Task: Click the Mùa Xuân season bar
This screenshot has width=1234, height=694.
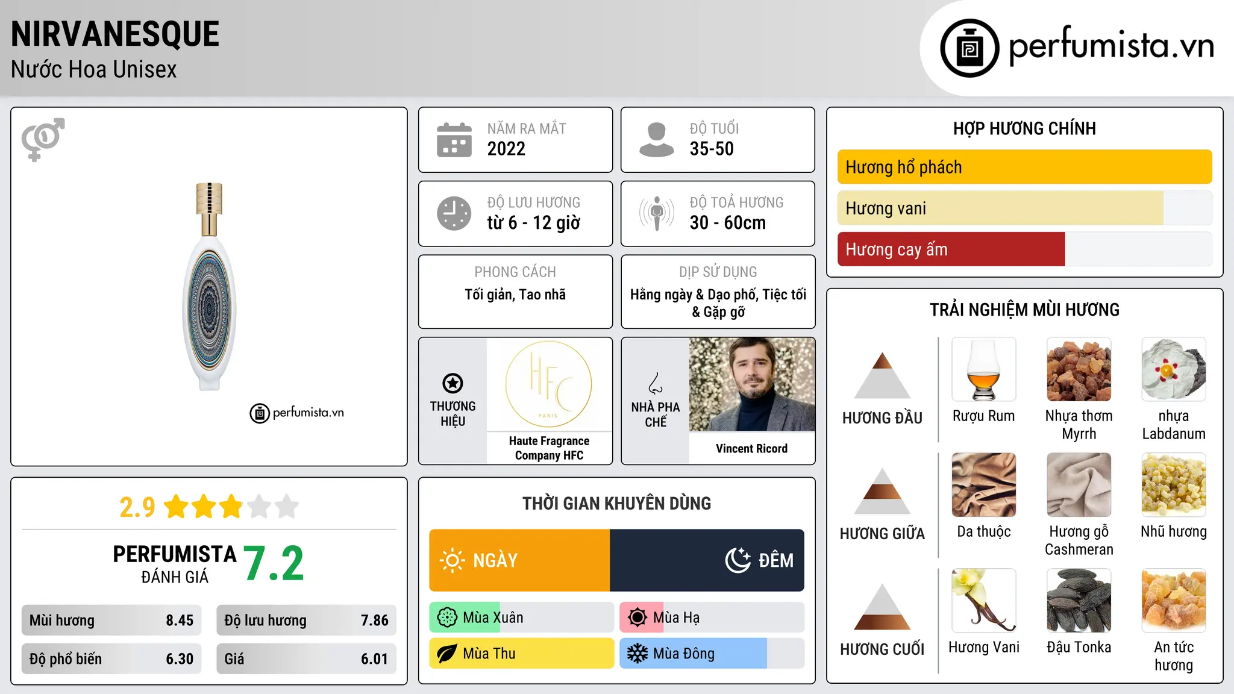Action: (521, 617)
